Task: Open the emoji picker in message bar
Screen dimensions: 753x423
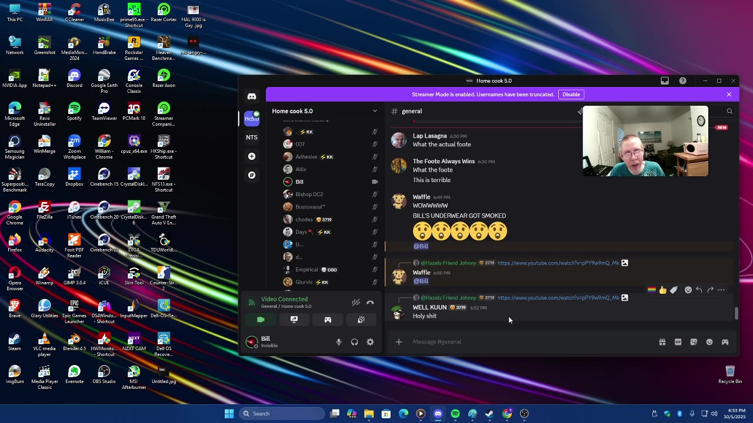Action: 709,342
